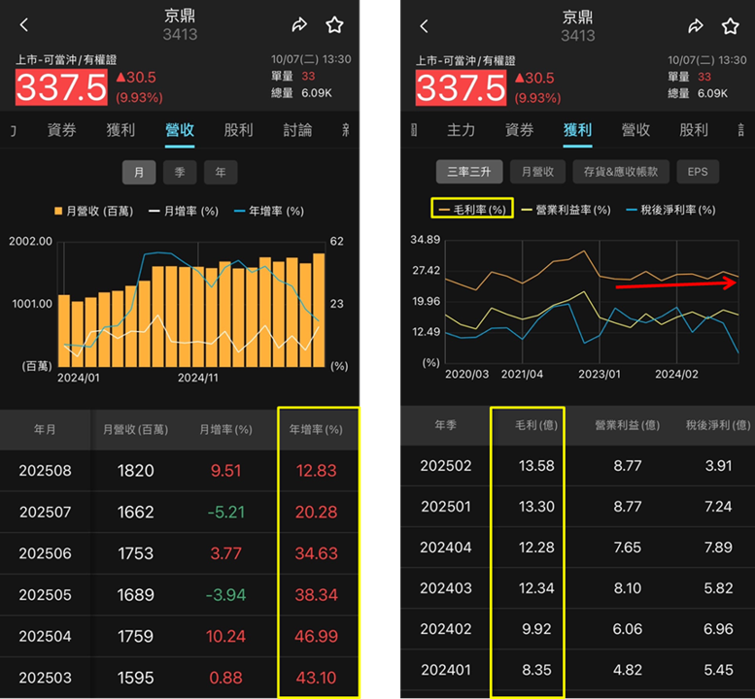This screenshot has width=755, height=699.
Task: Switch revenue period to 季
Action: [180, 172]
